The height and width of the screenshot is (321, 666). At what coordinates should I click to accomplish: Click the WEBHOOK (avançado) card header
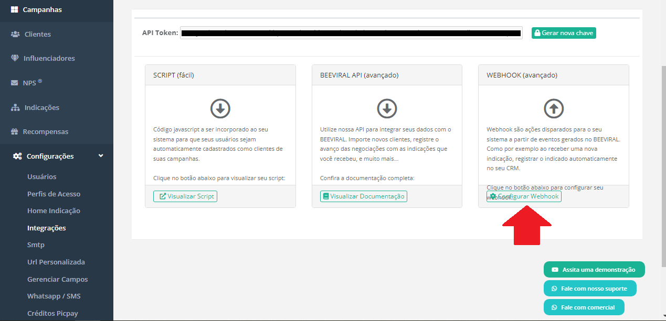point(554,75)
